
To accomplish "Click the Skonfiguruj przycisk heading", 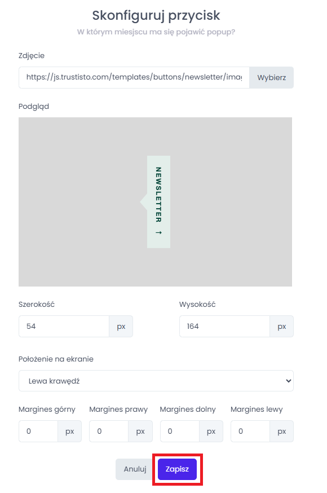I will coord(156,15).
